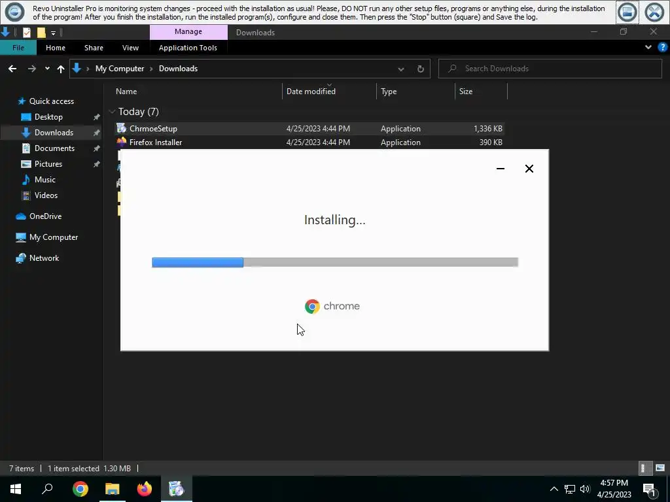Viewport: 670px width, 502px height.
Task: Click the Revo Uninstaller logo icon
Action: click(x=14, y=12)
